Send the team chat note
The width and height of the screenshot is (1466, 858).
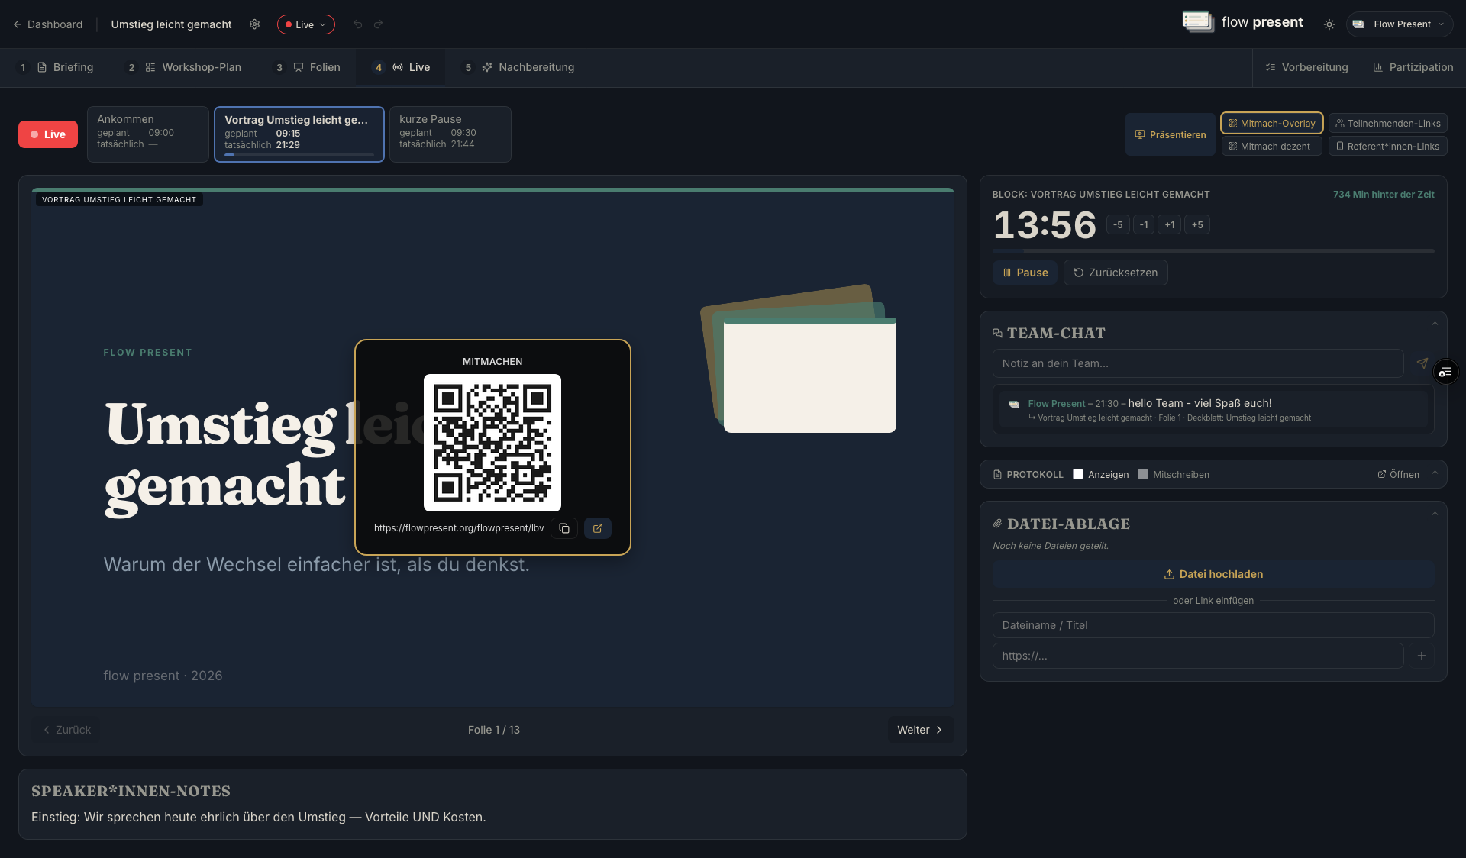tap(1422, 363)
